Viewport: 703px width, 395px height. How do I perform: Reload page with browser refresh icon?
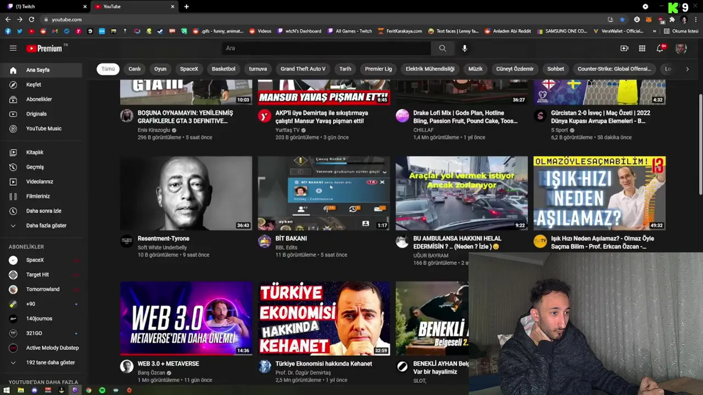[x=31, y=19]
